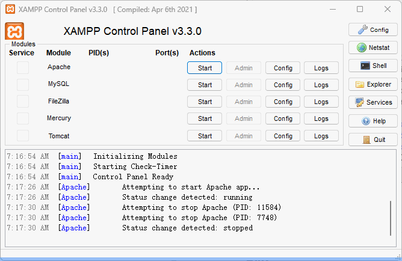This screenshot has width=402, height=261.
Task: View Logs for the Mercury module
Action: [x=321, y=118]
